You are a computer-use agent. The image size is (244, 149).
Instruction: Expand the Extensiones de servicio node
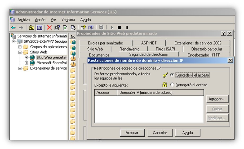click(x=20, y=68)
